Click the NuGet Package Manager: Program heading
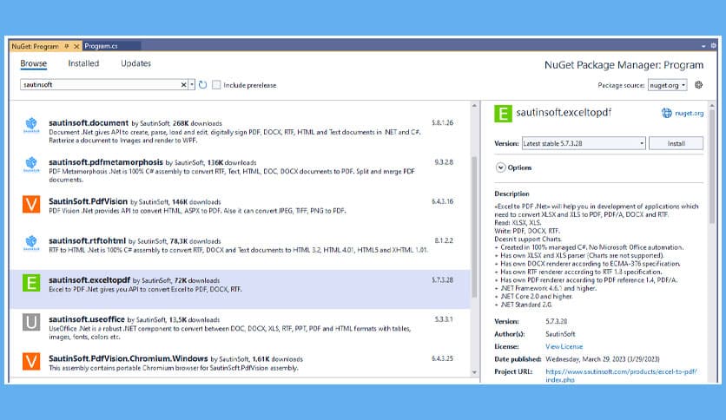Viewport: 726px width, 420px height. [624, 65]
